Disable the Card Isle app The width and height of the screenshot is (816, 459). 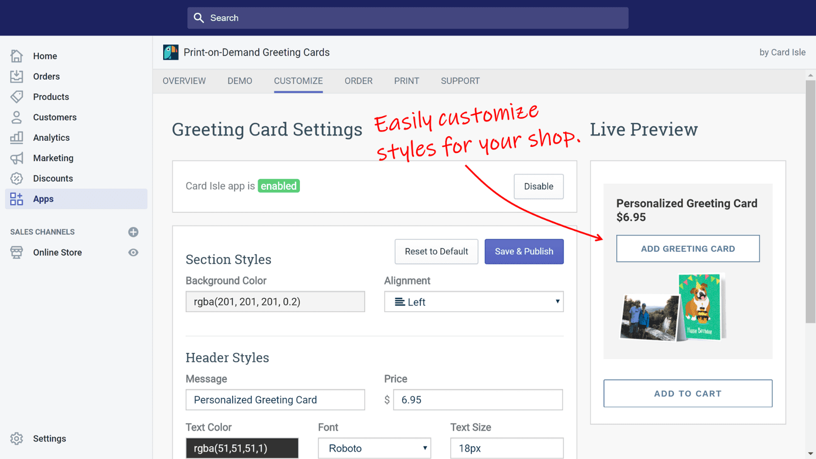(x=539, y=186)
